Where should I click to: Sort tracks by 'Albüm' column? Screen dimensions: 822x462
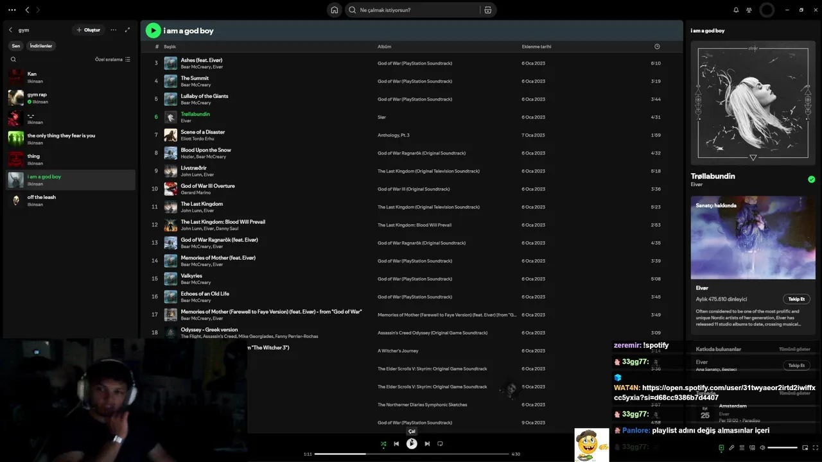tap(384, 46)
